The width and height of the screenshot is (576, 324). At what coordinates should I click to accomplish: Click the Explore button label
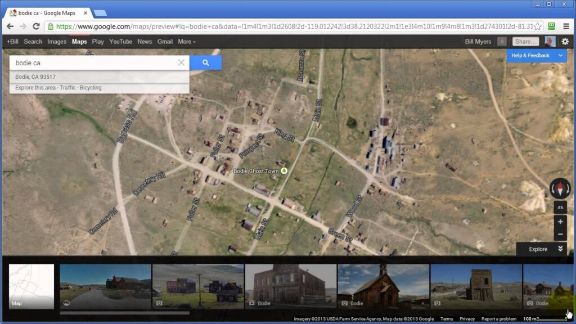point(538,249)
